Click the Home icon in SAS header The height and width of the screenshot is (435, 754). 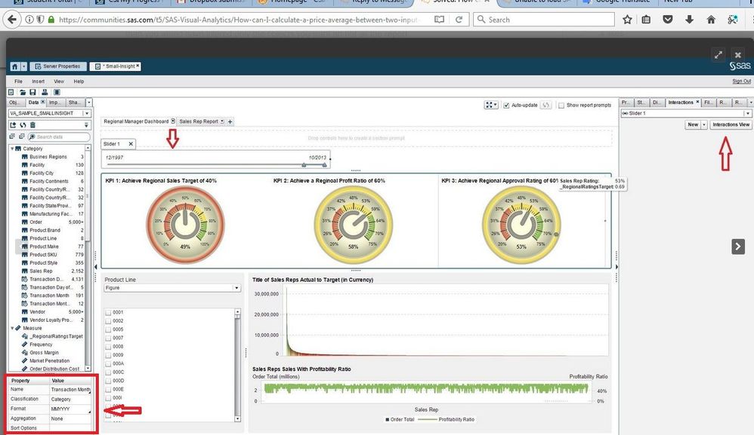pos(14,66)
